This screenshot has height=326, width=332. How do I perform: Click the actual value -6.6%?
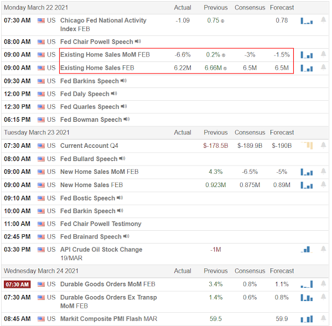[x=183, y=55]
